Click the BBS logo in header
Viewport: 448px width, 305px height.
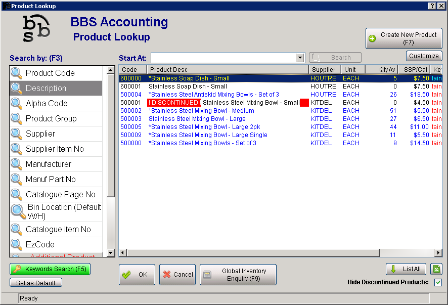click(36, 29)
